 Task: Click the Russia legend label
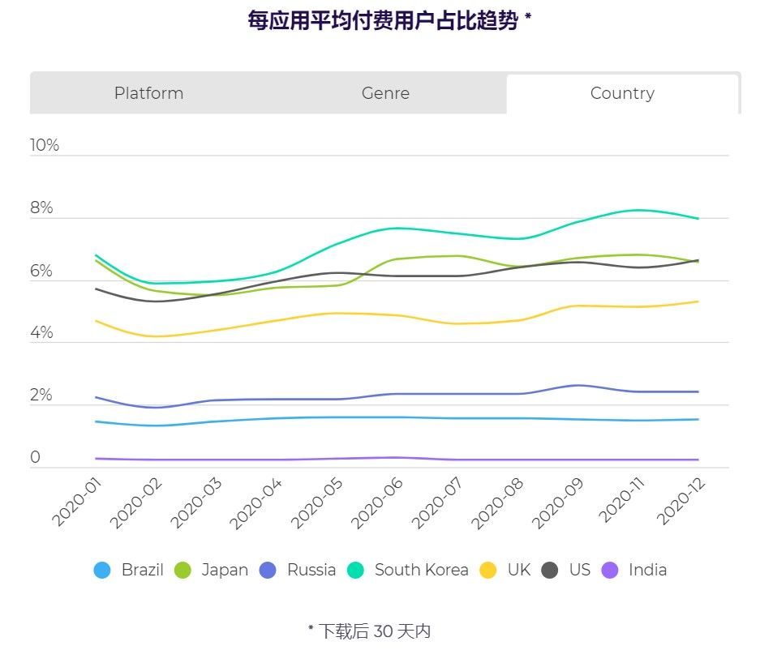(311, 570)
